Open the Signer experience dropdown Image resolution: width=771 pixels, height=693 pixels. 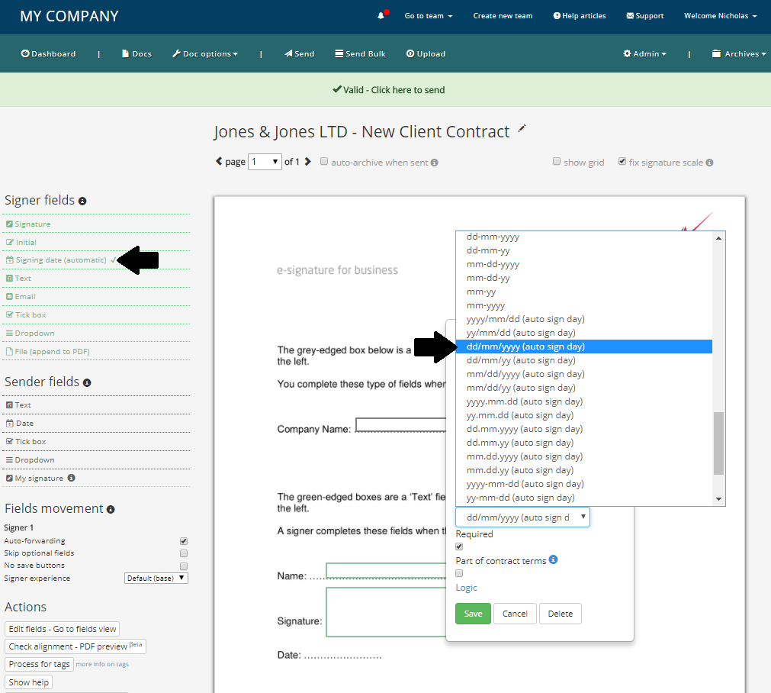pyautogui.click(x=156, y=578)
